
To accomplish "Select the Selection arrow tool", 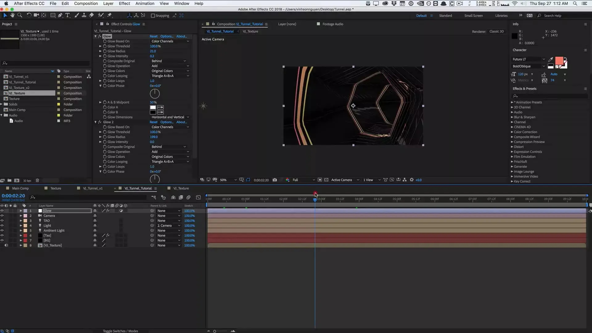I will tap(5, 15).
